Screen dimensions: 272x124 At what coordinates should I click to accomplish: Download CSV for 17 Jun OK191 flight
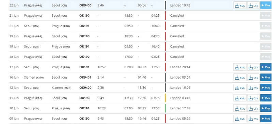253,67
